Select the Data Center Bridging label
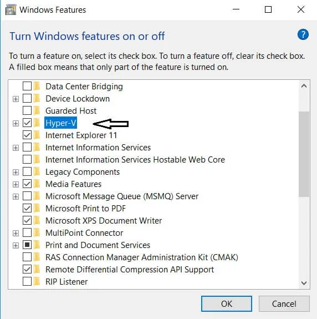Screen dimensions: 317x319 (x=84, y=87)
